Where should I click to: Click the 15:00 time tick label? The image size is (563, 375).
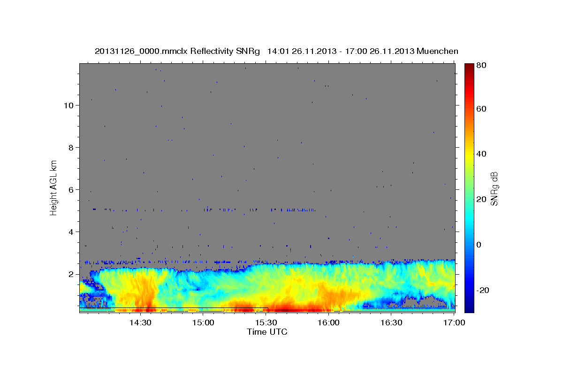(203, 322)
